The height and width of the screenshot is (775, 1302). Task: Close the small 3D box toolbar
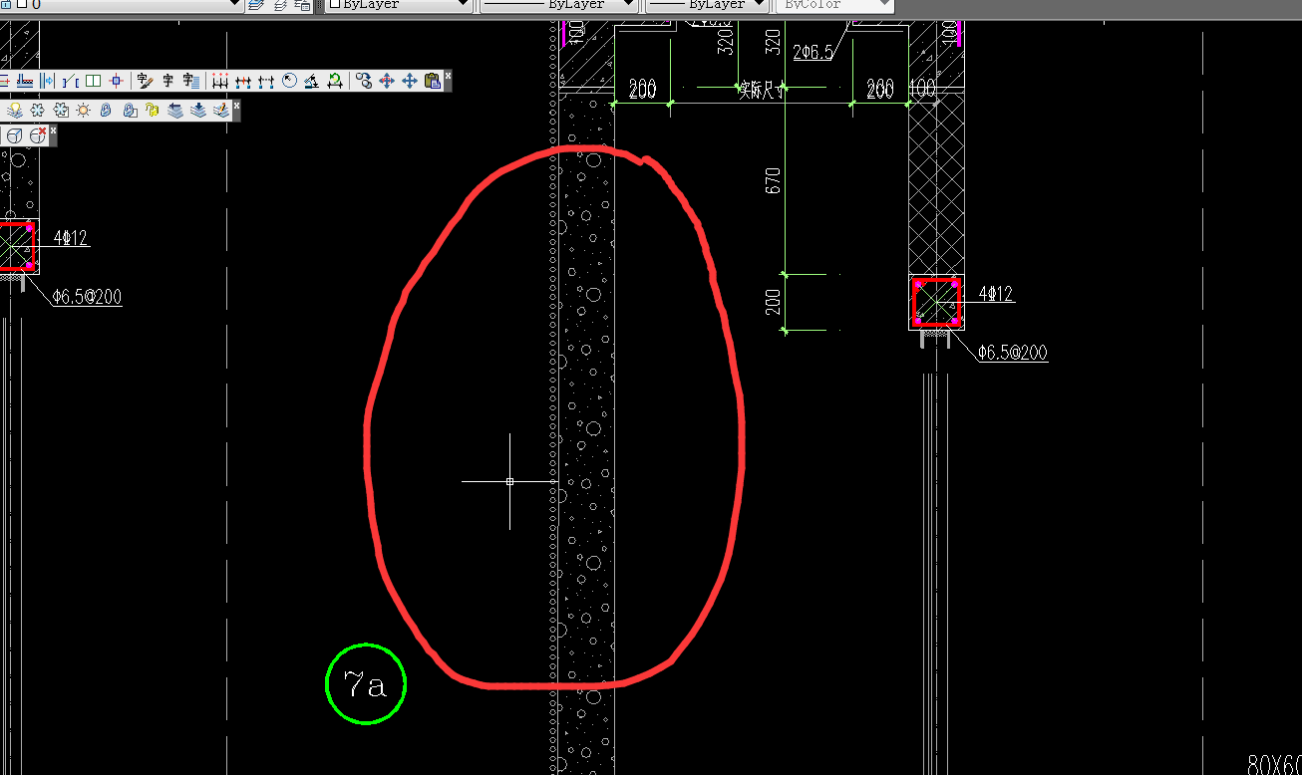click(x=53, y=130)
